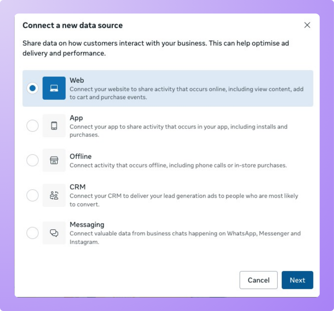Click the description about WhatsApp, Messenger and Instagram
The width and height of the screenshot is (334, 311).
[x=185, y=237]
